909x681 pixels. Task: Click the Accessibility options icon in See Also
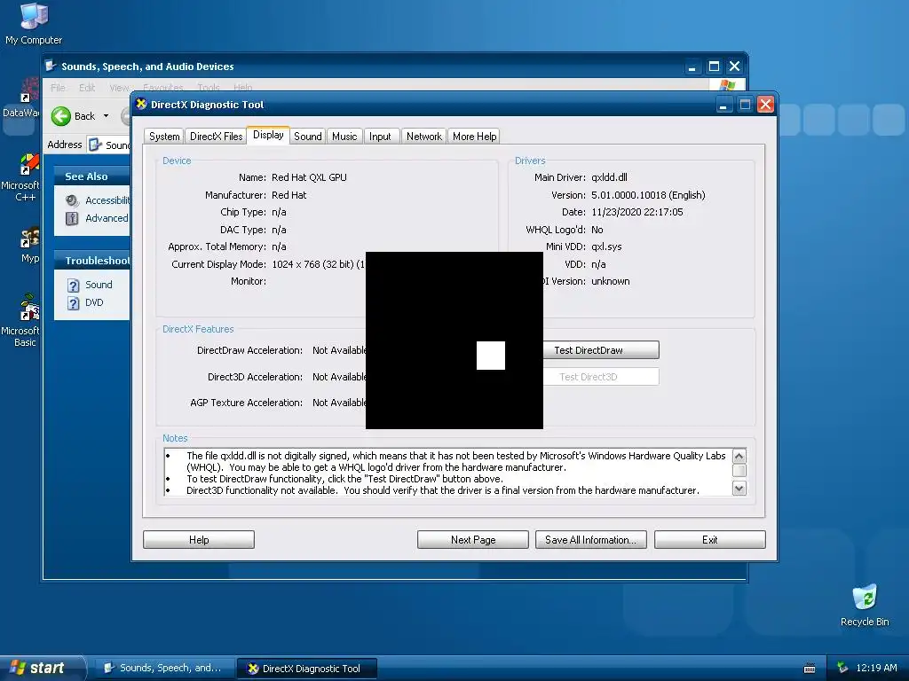[72, 200]
